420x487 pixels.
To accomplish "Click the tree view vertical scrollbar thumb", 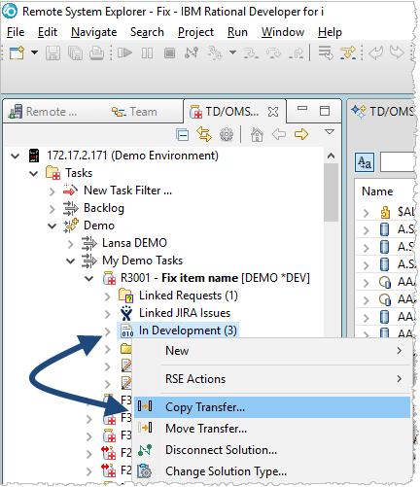I will pos(331,192).
